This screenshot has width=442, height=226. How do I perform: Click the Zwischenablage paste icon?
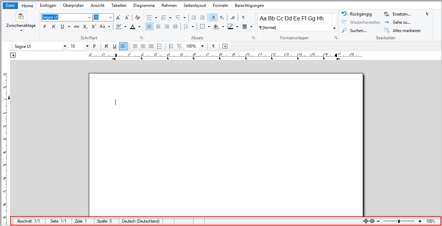click(x=21, y=17)
